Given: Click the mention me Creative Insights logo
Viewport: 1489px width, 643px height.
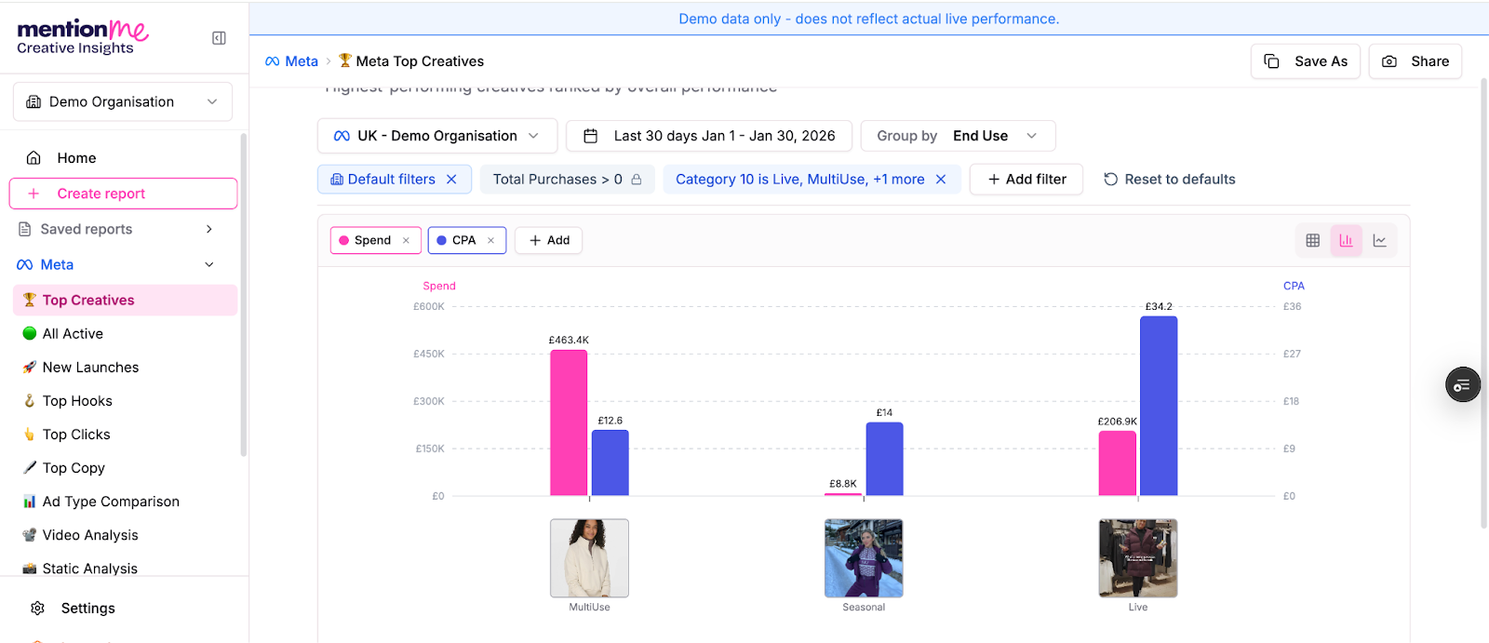Looking at the screenshot, I should (82, 37).
